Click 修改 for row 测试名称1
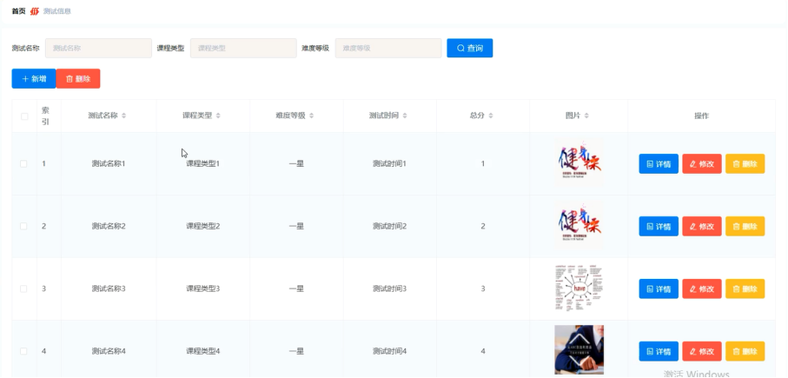The width and height of the screenshot is (788, 378). 702,164
